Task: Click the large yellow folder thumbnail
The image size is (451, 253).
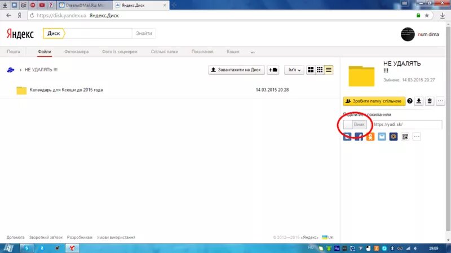Action: tap(361, 76)
